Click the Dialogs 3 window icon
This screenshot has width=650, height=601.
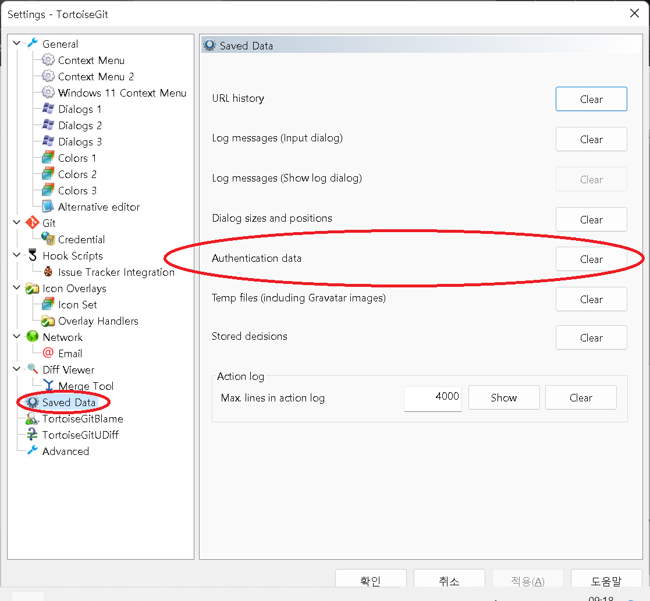click(48, 141)
